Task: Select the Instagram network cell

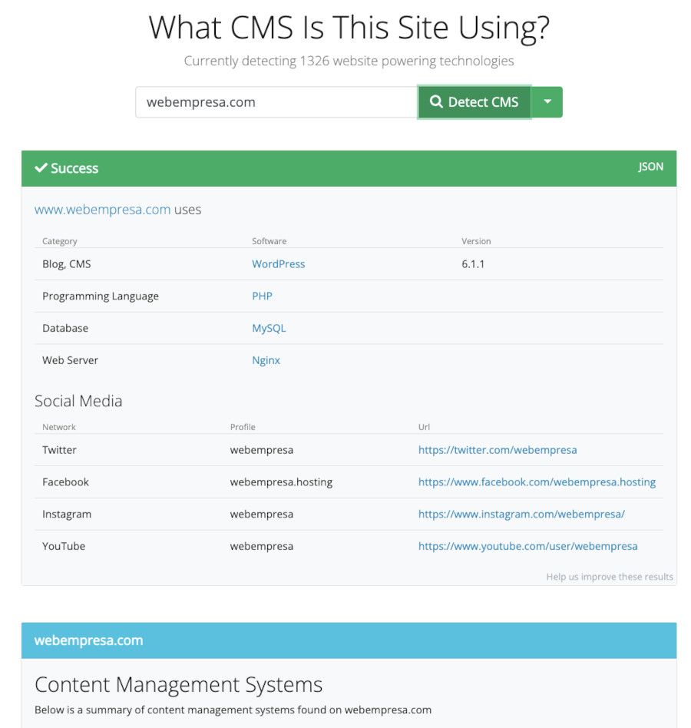Action: pyautogui.click(x=67, y=515)
